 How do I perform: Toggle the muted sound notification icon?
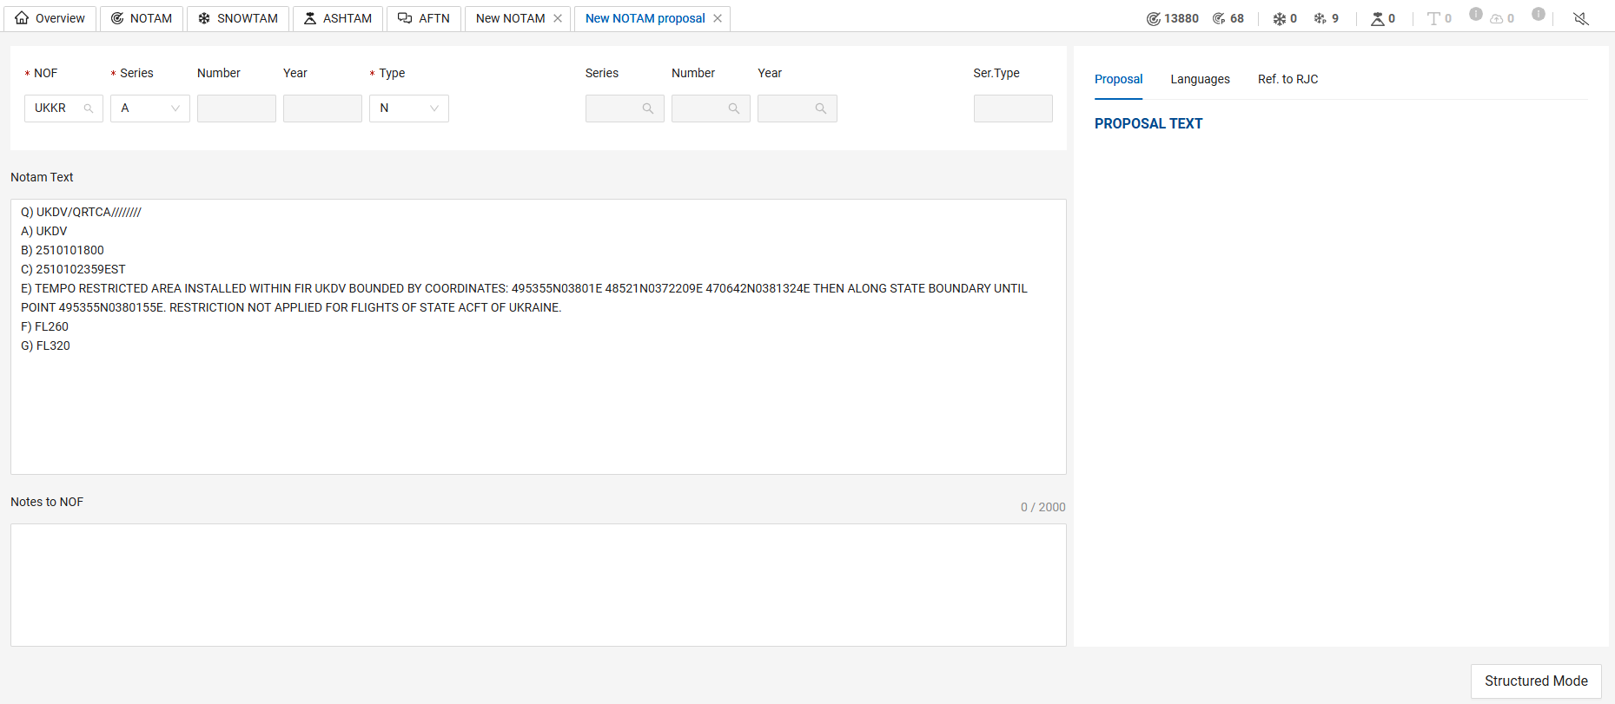pos(1581,18)
